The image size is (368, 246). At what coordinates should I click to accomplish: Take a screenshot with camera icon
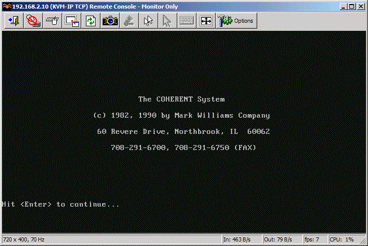110,21
